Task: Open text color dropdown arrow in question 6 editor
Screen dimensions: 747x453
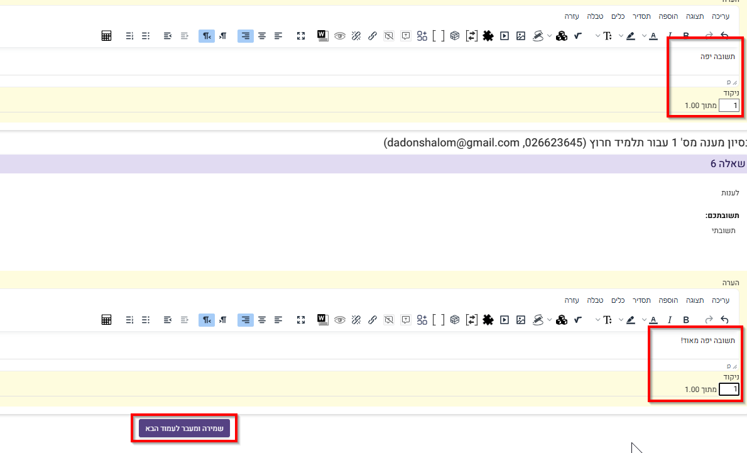Action: click(x=644, y=320)
